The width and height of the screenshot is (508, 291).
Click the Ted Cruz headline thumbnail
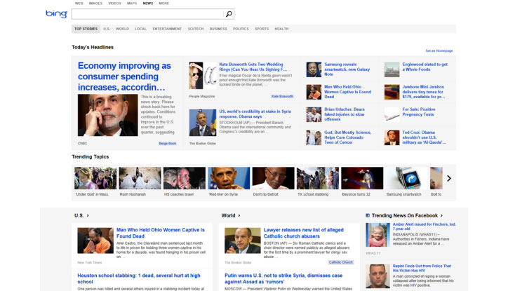392,137
